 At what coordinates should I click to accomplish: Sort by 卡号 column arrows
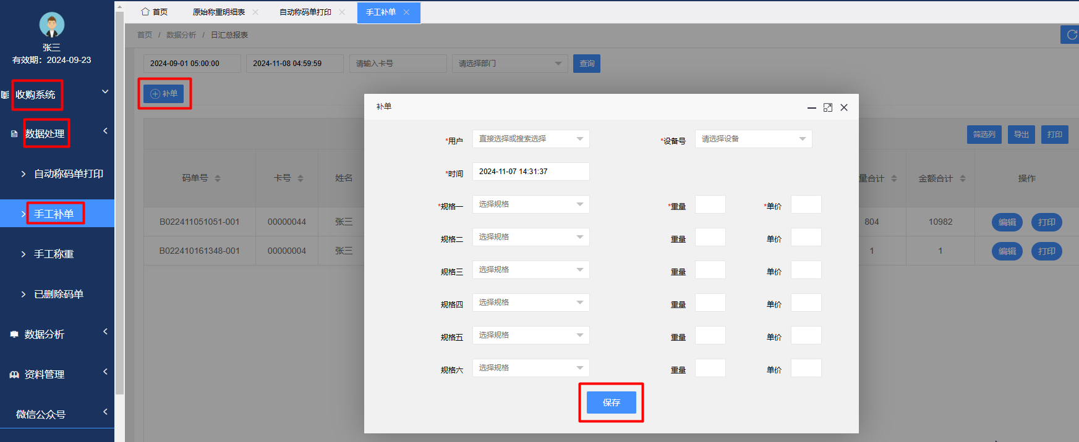(x=301, y=178)
